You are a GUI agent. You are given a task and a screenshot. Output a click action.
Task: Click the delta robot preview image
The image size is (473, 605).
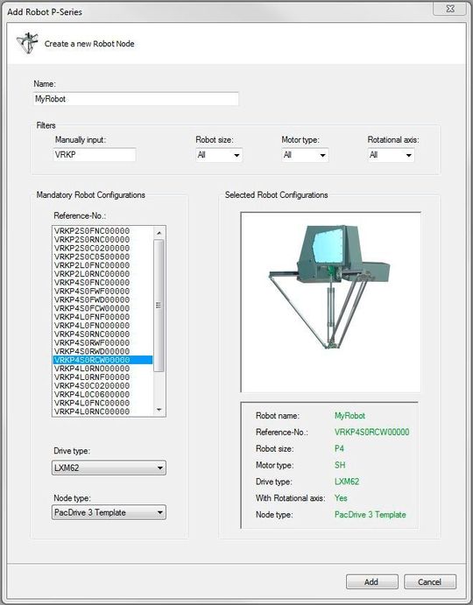click(330, 302)
